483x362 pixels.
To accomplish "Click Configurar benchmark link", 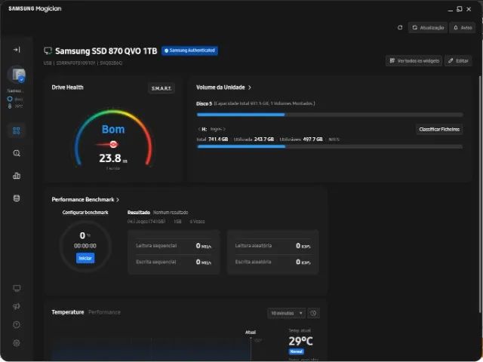I will click(85, 213).
